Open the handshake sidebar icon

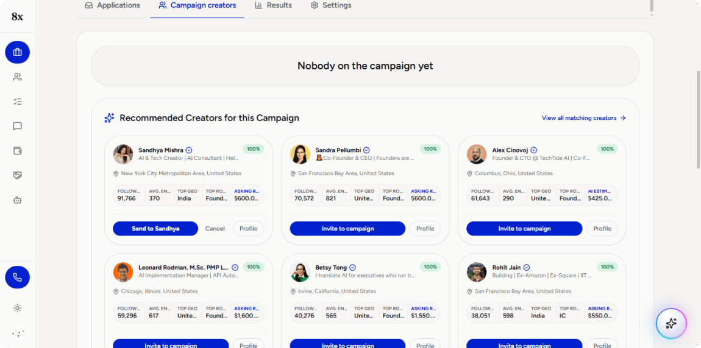[18, 175]
